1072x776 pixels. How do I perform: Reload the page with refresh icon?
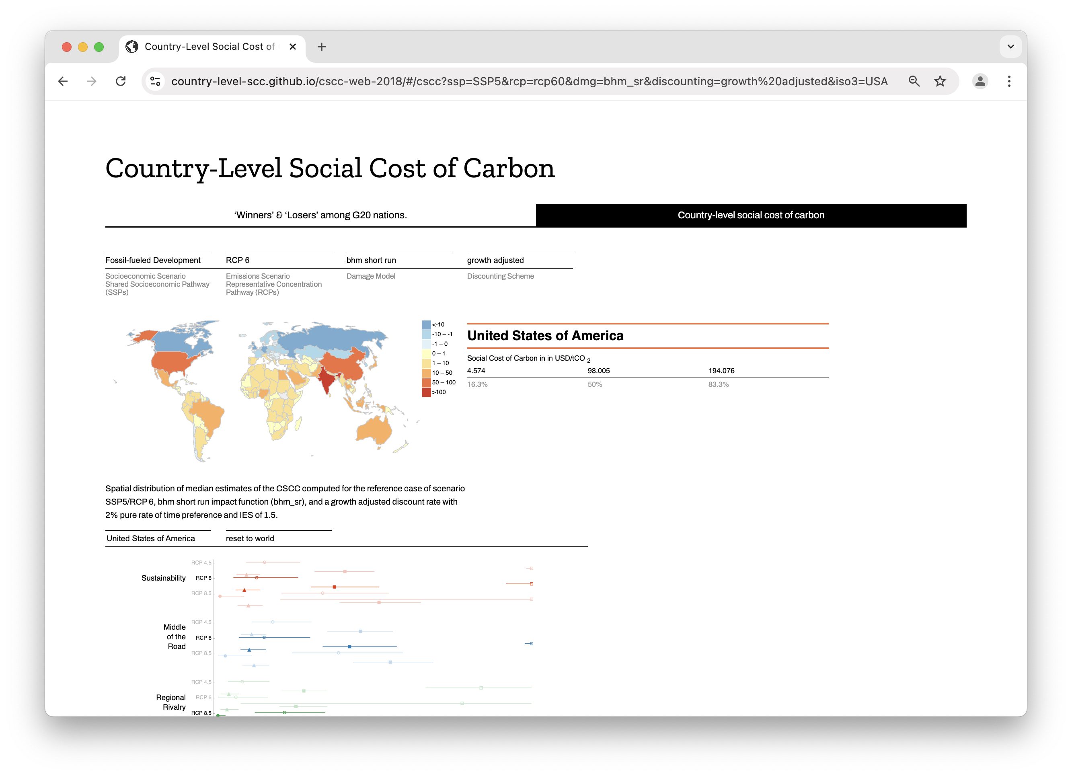[x=121, y=81]
